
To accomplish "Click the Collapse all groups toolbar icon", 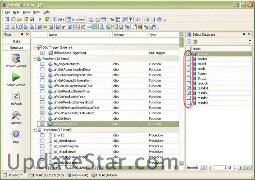I will (x=97, y=19).
